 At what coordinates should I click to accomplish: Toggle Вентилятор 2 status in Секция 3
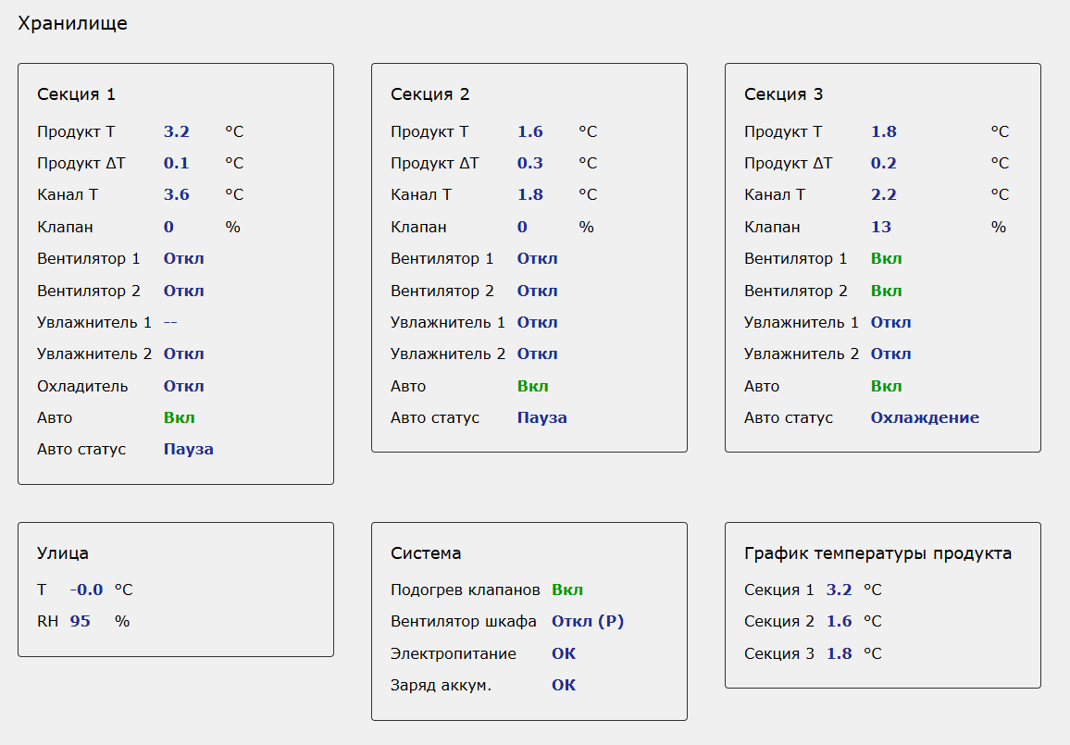click(886, 291)
